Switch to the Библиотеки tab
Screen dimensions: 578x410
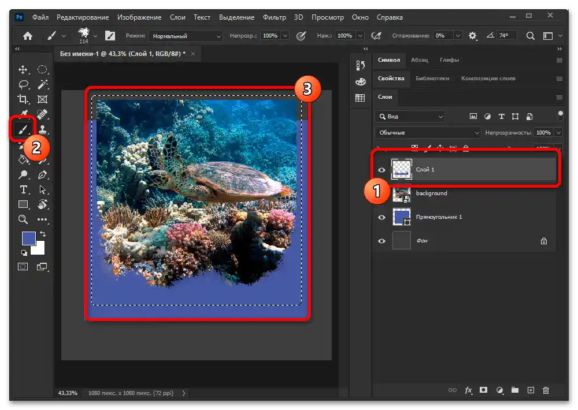[433, 79]
